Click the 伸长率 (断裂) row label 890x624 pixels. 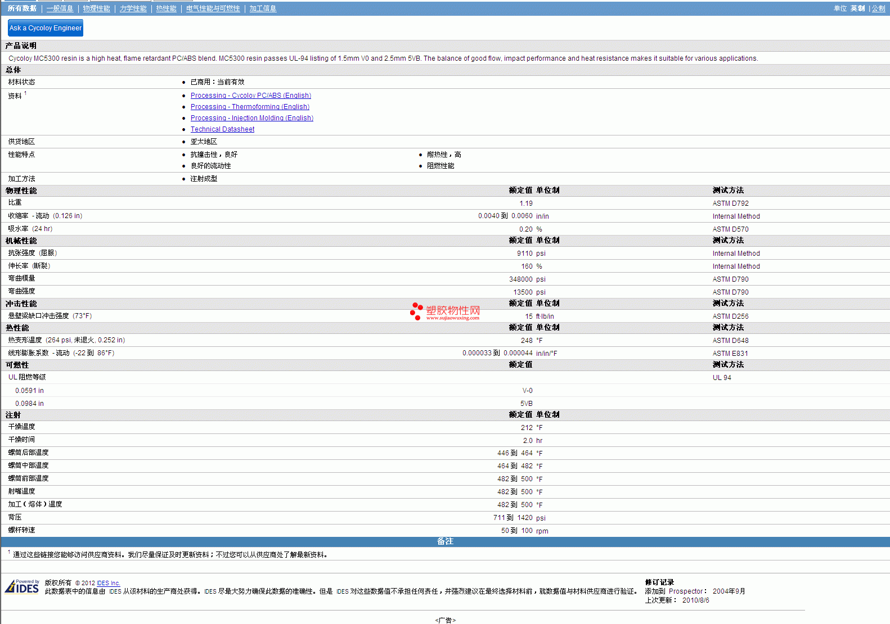[29, 266]
